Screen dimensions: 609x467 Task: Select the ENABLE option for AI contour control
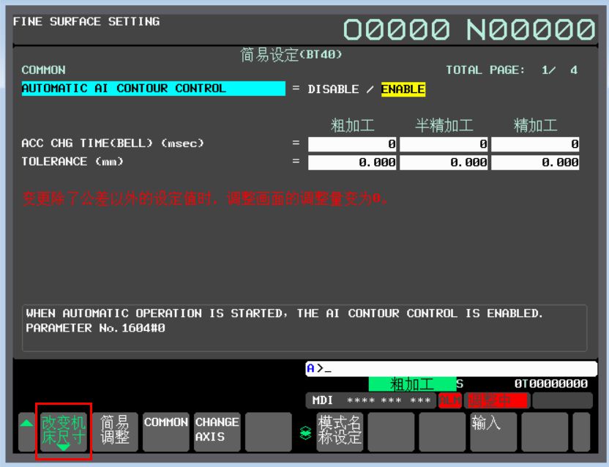click(403, 89)
